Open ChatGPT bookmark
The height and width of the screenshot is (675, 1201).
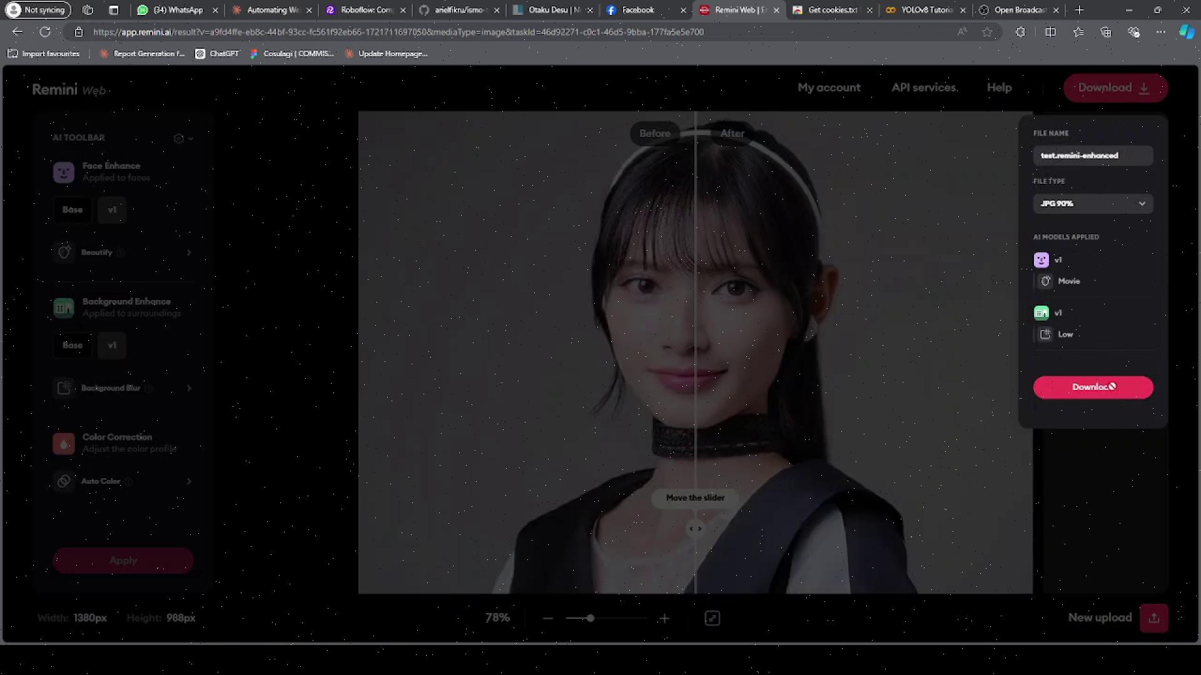217,54
